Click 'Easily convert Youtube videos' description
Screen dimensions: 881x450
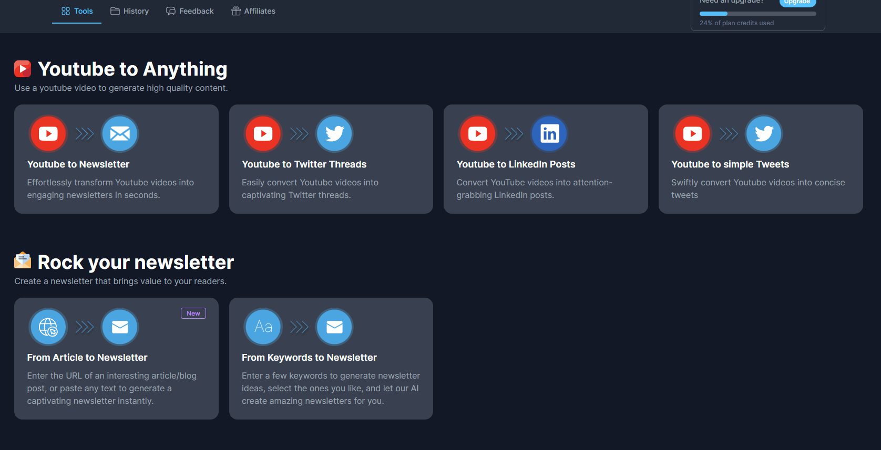310,189
